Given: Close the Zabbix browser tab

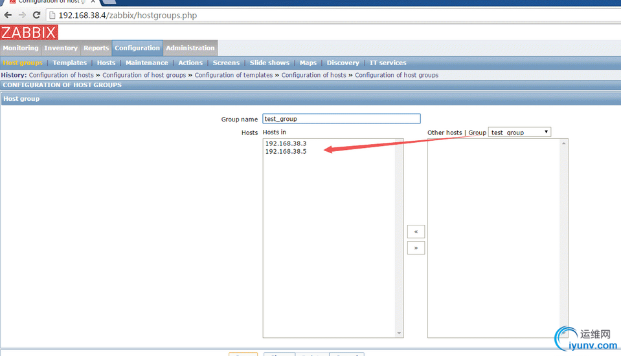Looking at the screenshot, I should 93,1.
